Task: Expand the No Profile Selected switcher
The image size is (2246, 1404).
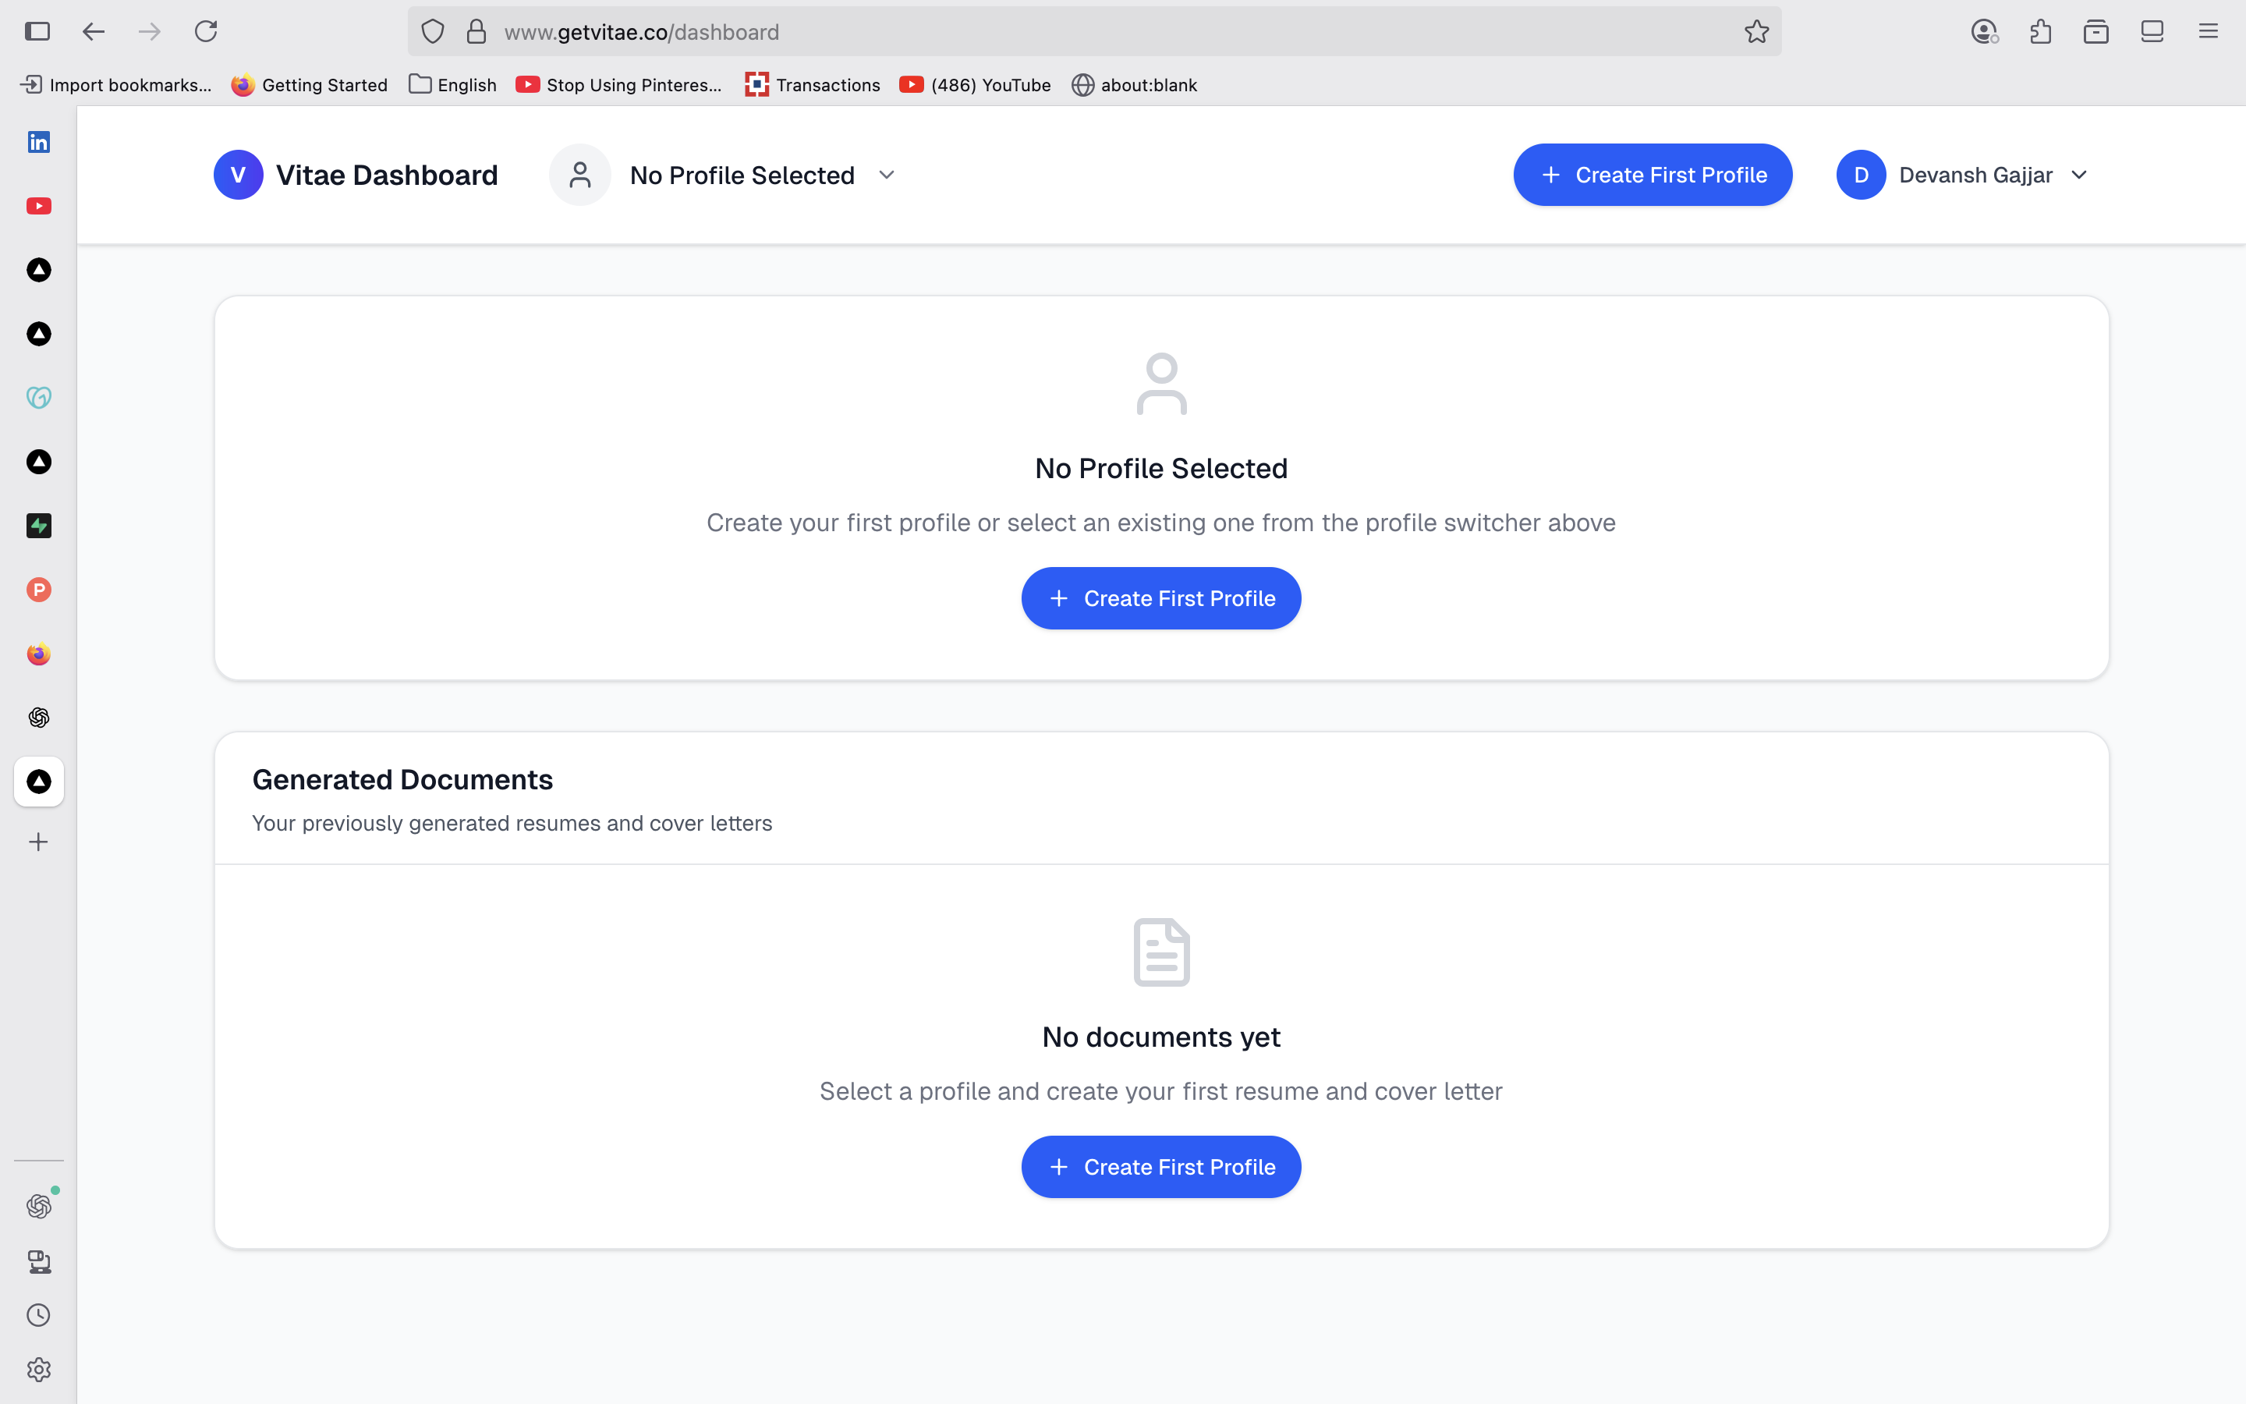Action: (722, 175)
